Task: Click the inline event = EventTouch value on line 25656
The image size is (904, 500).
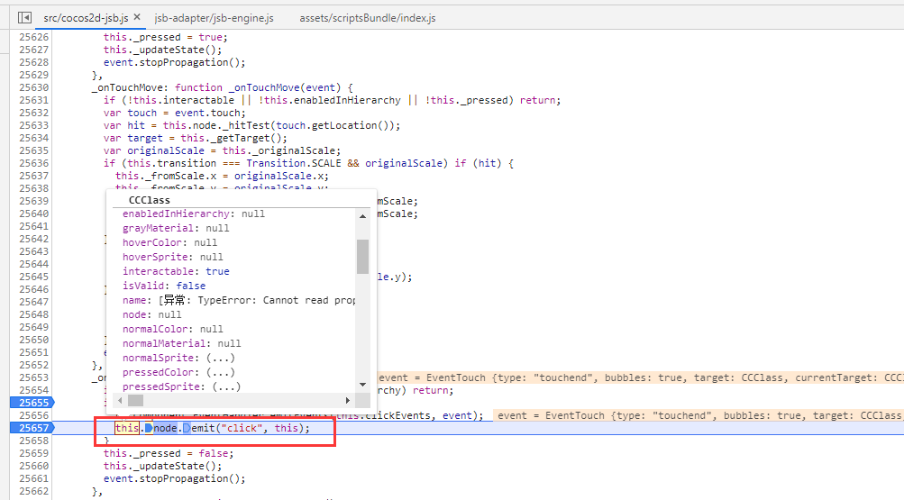Action: tap(699, 415)
